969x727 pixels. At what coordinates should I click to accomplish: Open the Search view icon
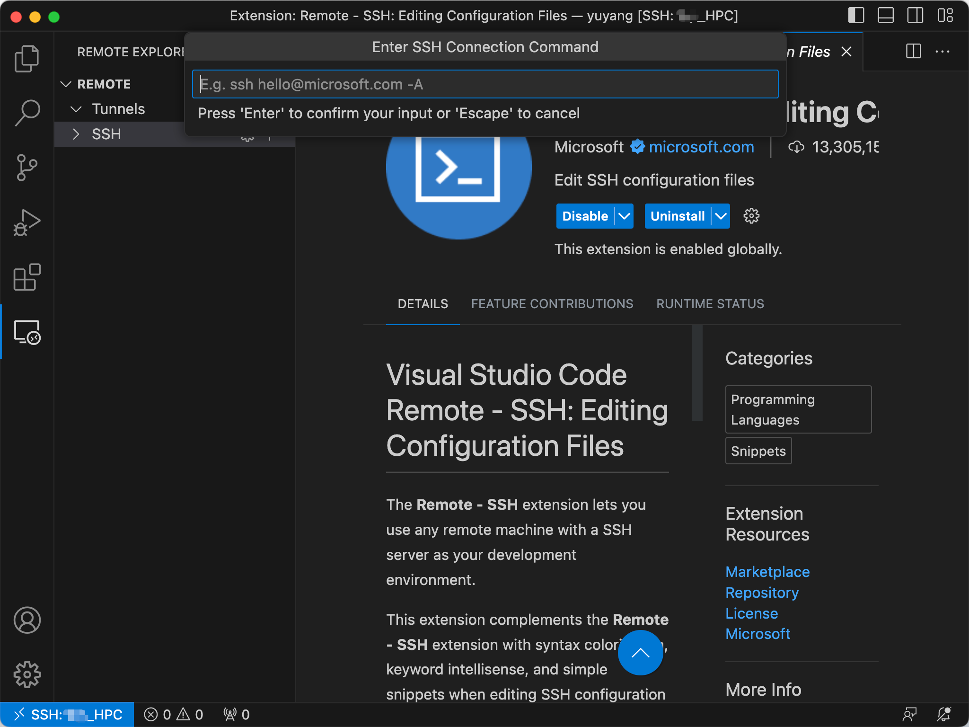[27, 113]
